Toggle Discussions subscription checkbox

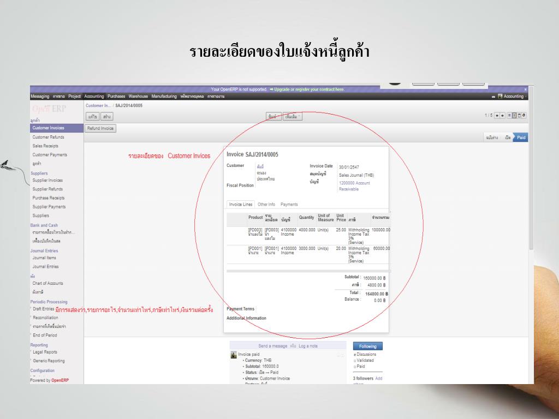click(x=355, y=355)
